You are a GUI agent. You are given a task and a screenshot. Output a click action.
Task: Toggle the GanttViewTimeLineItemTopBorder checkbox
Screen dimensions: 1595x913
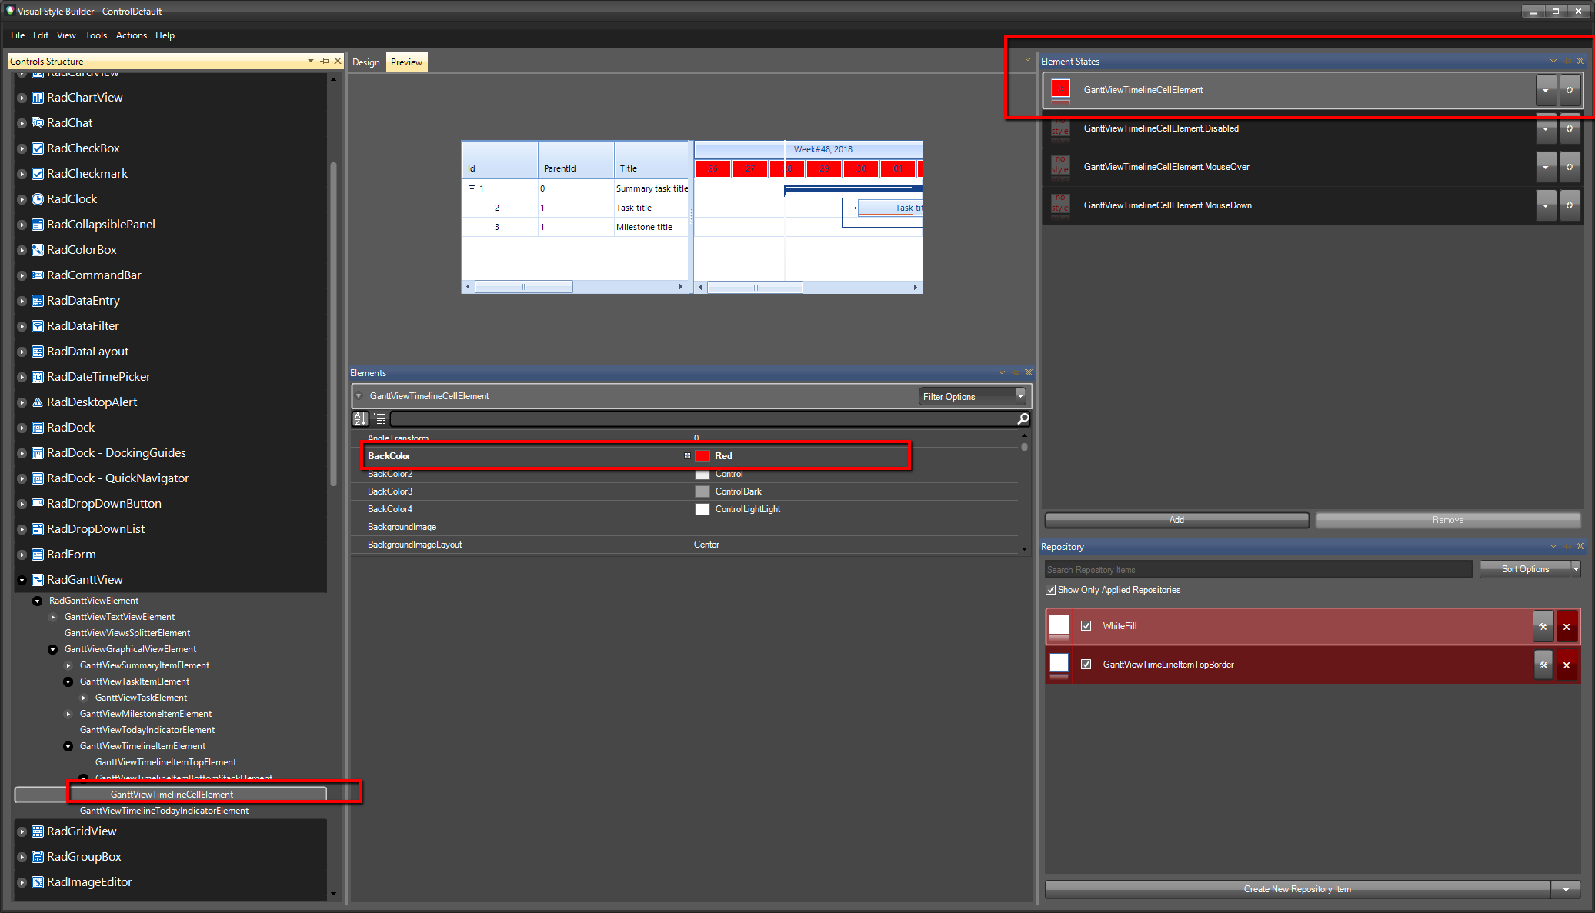1086,665
